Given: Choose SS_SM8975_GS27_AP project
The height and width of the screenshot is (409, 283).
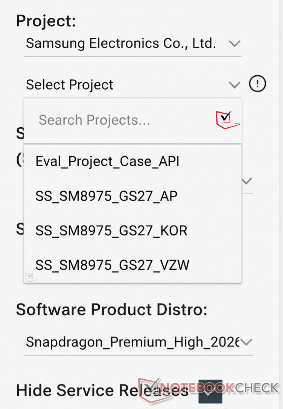Looking at the screenshot, I should (132, 196).
